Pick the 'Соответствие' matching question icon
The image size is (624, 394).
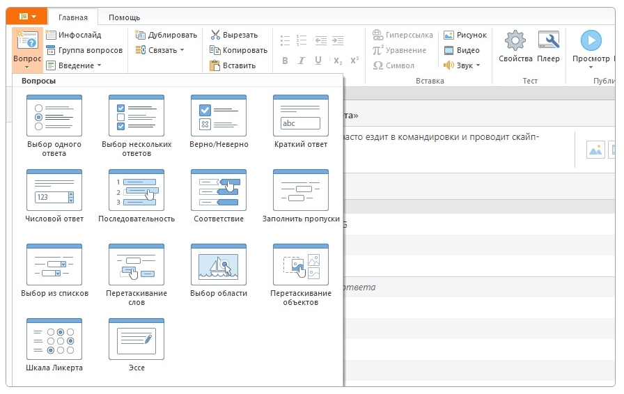[x=218, y=191]
